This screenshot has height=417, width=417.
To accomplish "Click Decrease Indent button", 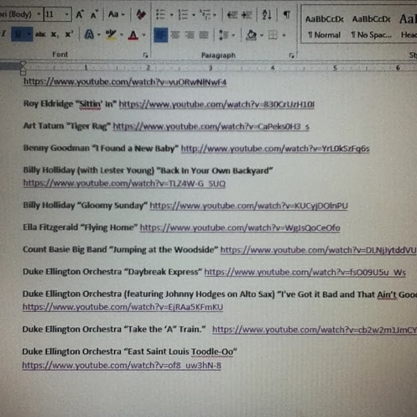I will tap(232, 14).
